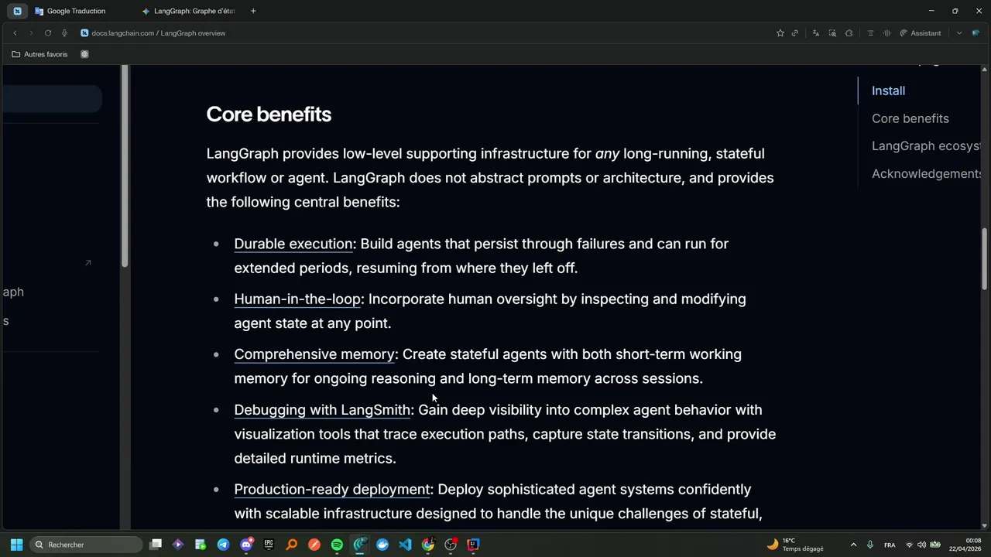Open Spotify from the taskbar
The image size is (991, 557).
(337, 545)
